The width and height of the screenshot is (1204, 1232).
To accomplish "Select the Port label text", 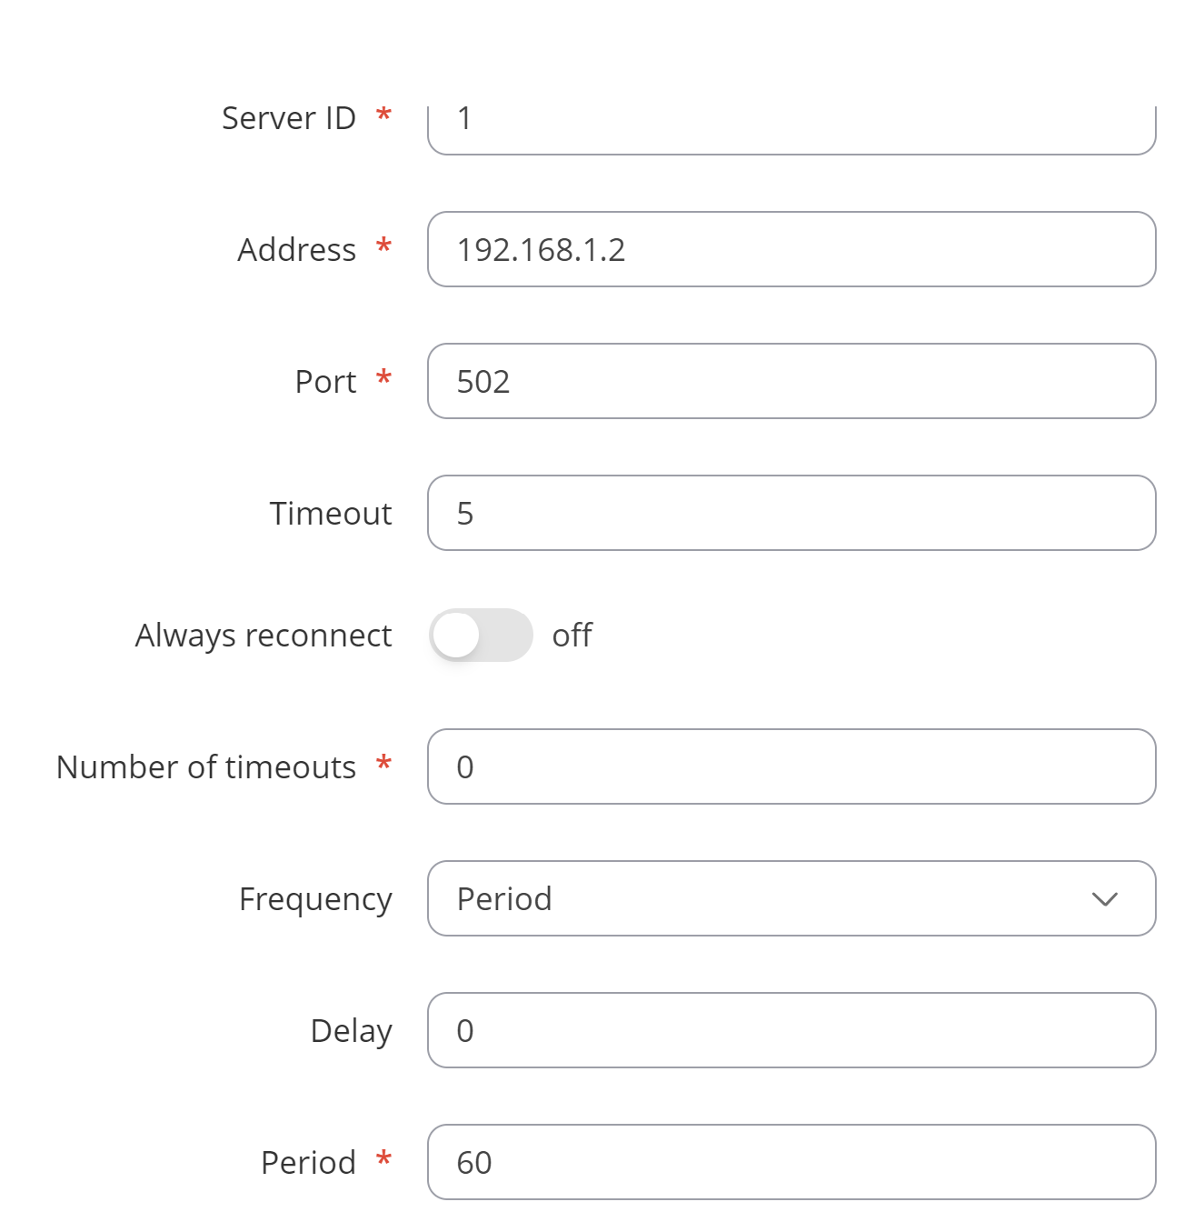I will coord(325,382).
